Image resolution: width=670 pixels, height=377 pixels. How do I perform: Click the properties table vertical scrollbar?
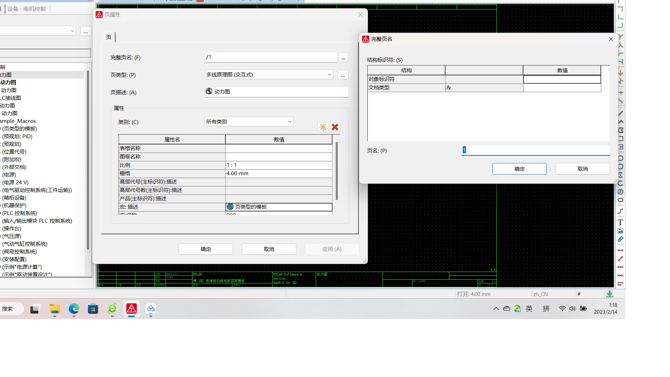coord(337,171)
